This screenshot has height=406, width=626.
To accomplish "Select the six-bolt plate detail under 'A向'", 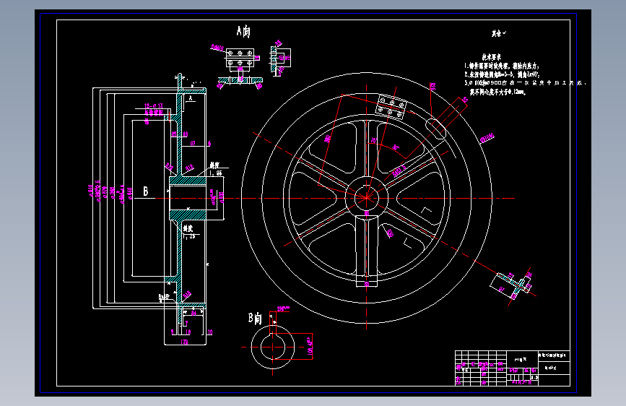I will 240,59.
